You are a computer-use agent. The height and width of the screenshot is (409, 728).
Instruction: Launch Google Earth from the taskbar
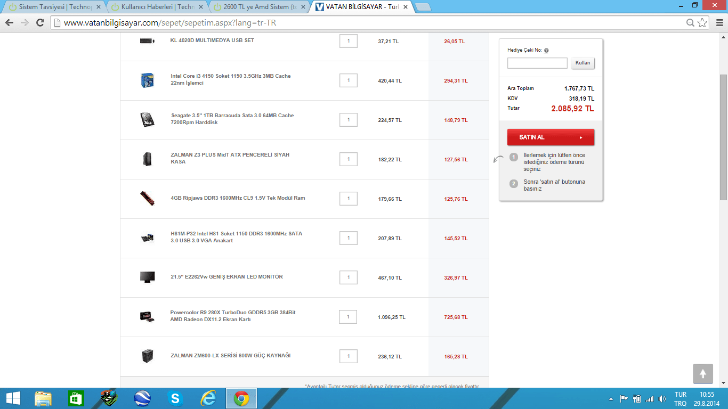[142, 398]
